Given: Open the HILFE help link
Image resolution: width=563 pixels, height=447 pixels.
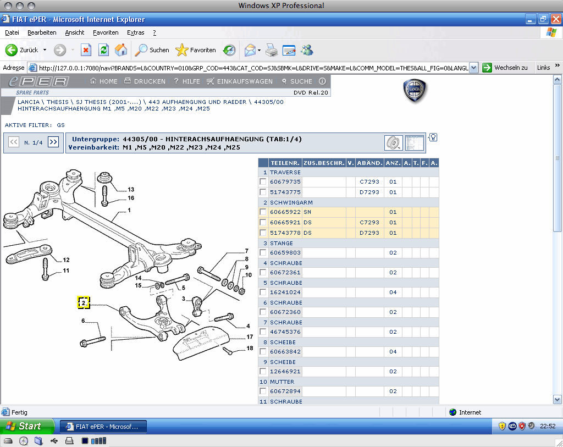Looking at the screenshot, I should tap(187, 81).
